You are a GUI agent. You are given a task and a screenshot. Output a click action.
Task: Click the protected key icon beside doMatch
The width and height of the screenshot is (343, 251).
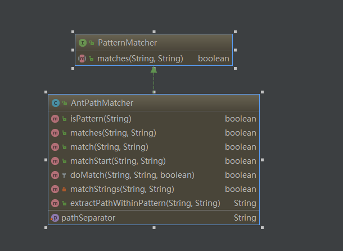pos(64,175)
